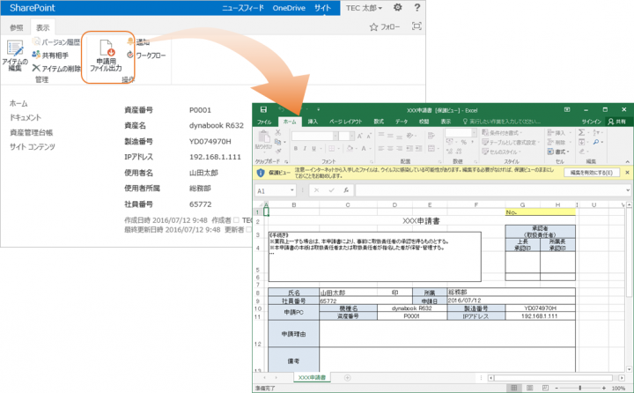This screenshot has height=393, width=634.
Task: Expand the Excel formula bar
Action: pos(628,189)
